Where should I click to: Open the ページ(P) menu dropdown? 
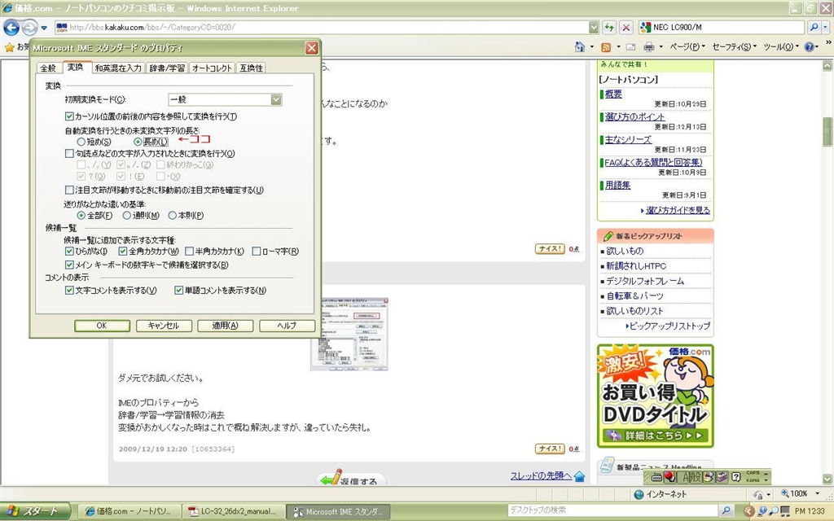click(x=687, y=46)
